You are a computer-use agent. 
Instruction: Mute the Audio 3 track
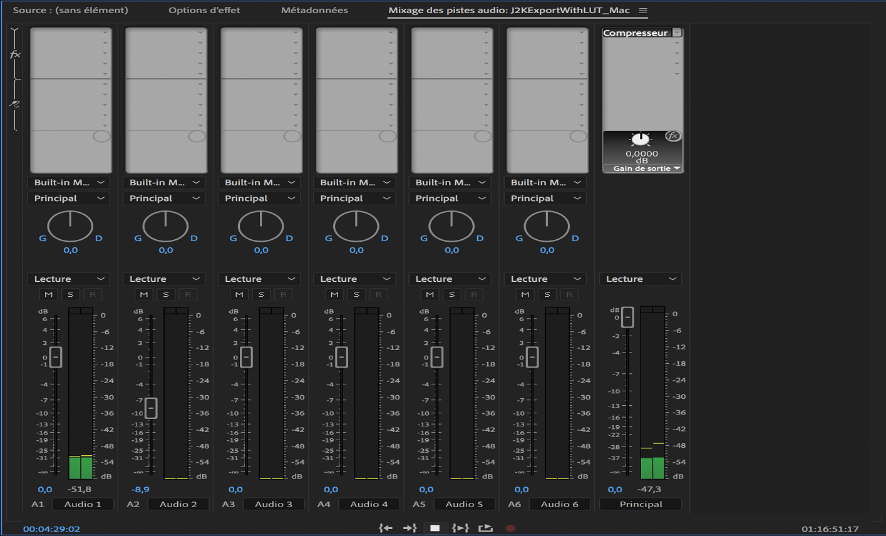click(x=239, y=294)
